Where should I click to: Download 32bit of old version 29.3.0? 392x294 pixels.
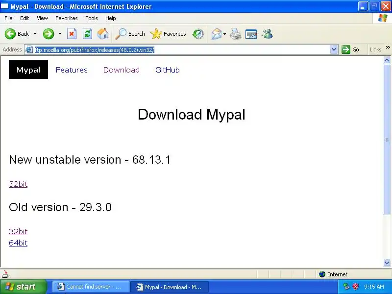[18, 231]
